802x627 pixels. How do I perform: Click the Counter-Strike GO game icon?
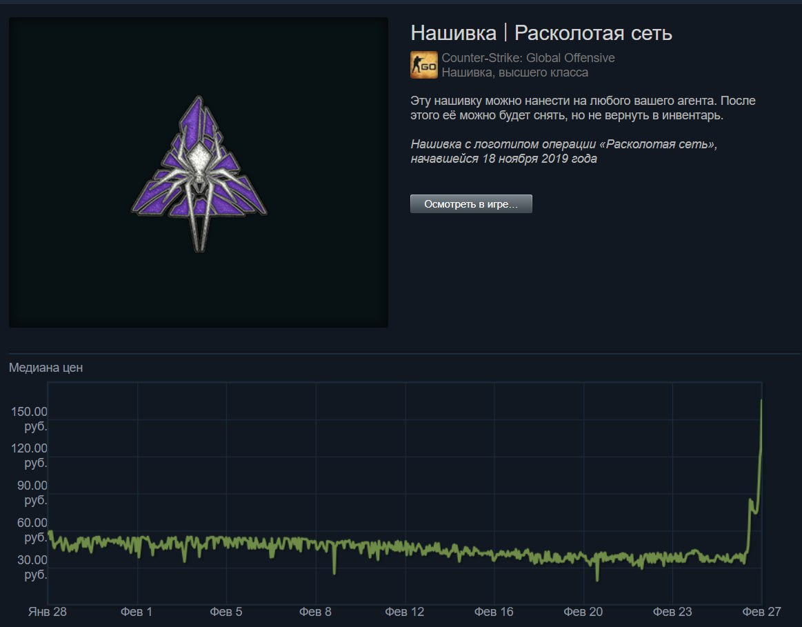423,65
